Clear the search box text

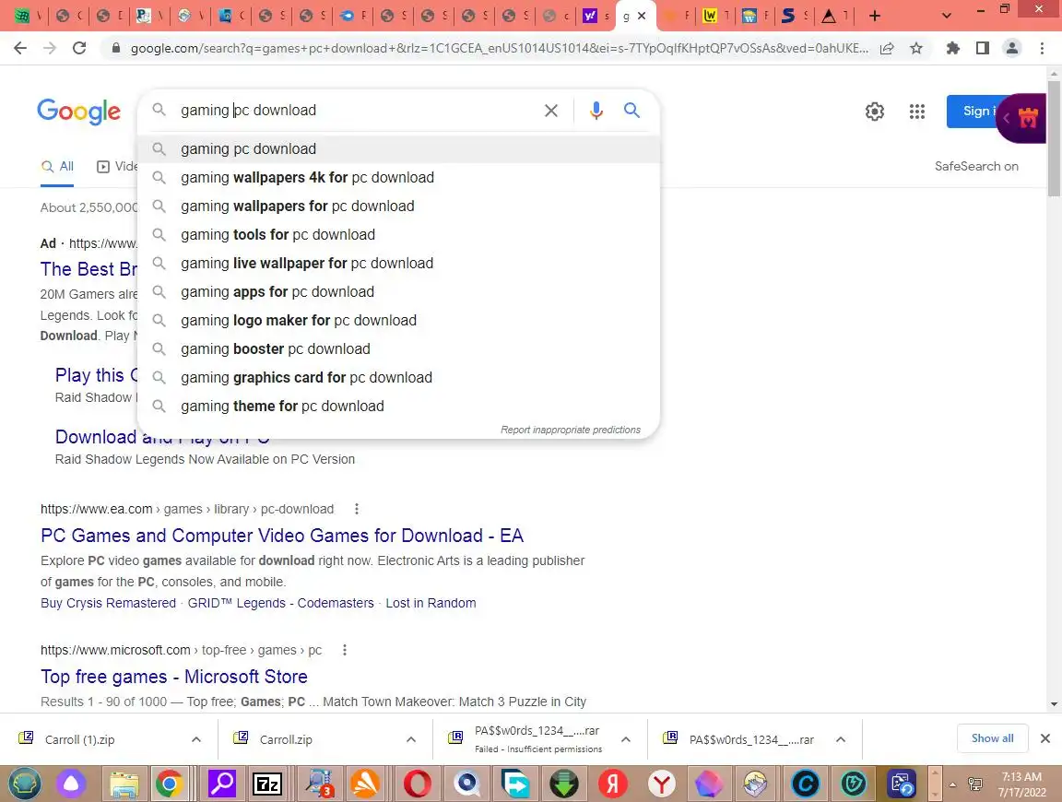click(x=551, y=111)
